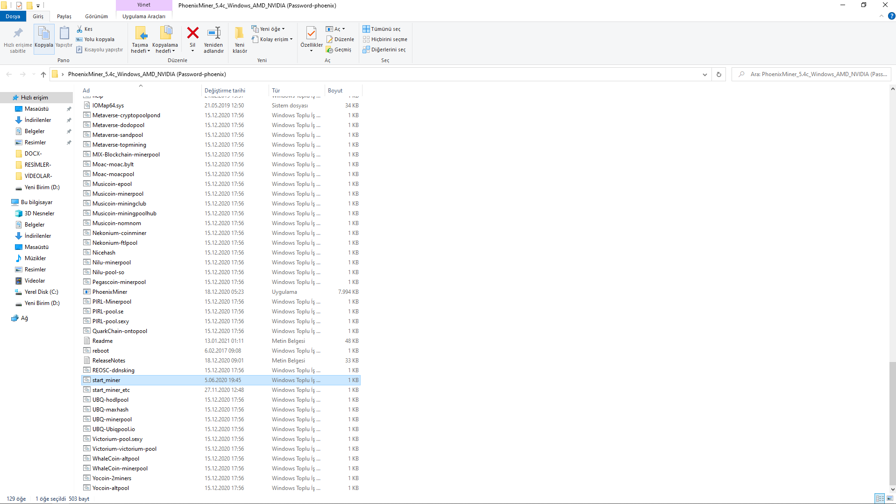This screenshot has height=504, width=896.
Task: Click Kısayolu yapıştır in the ribbon
Action: (100, 50)
